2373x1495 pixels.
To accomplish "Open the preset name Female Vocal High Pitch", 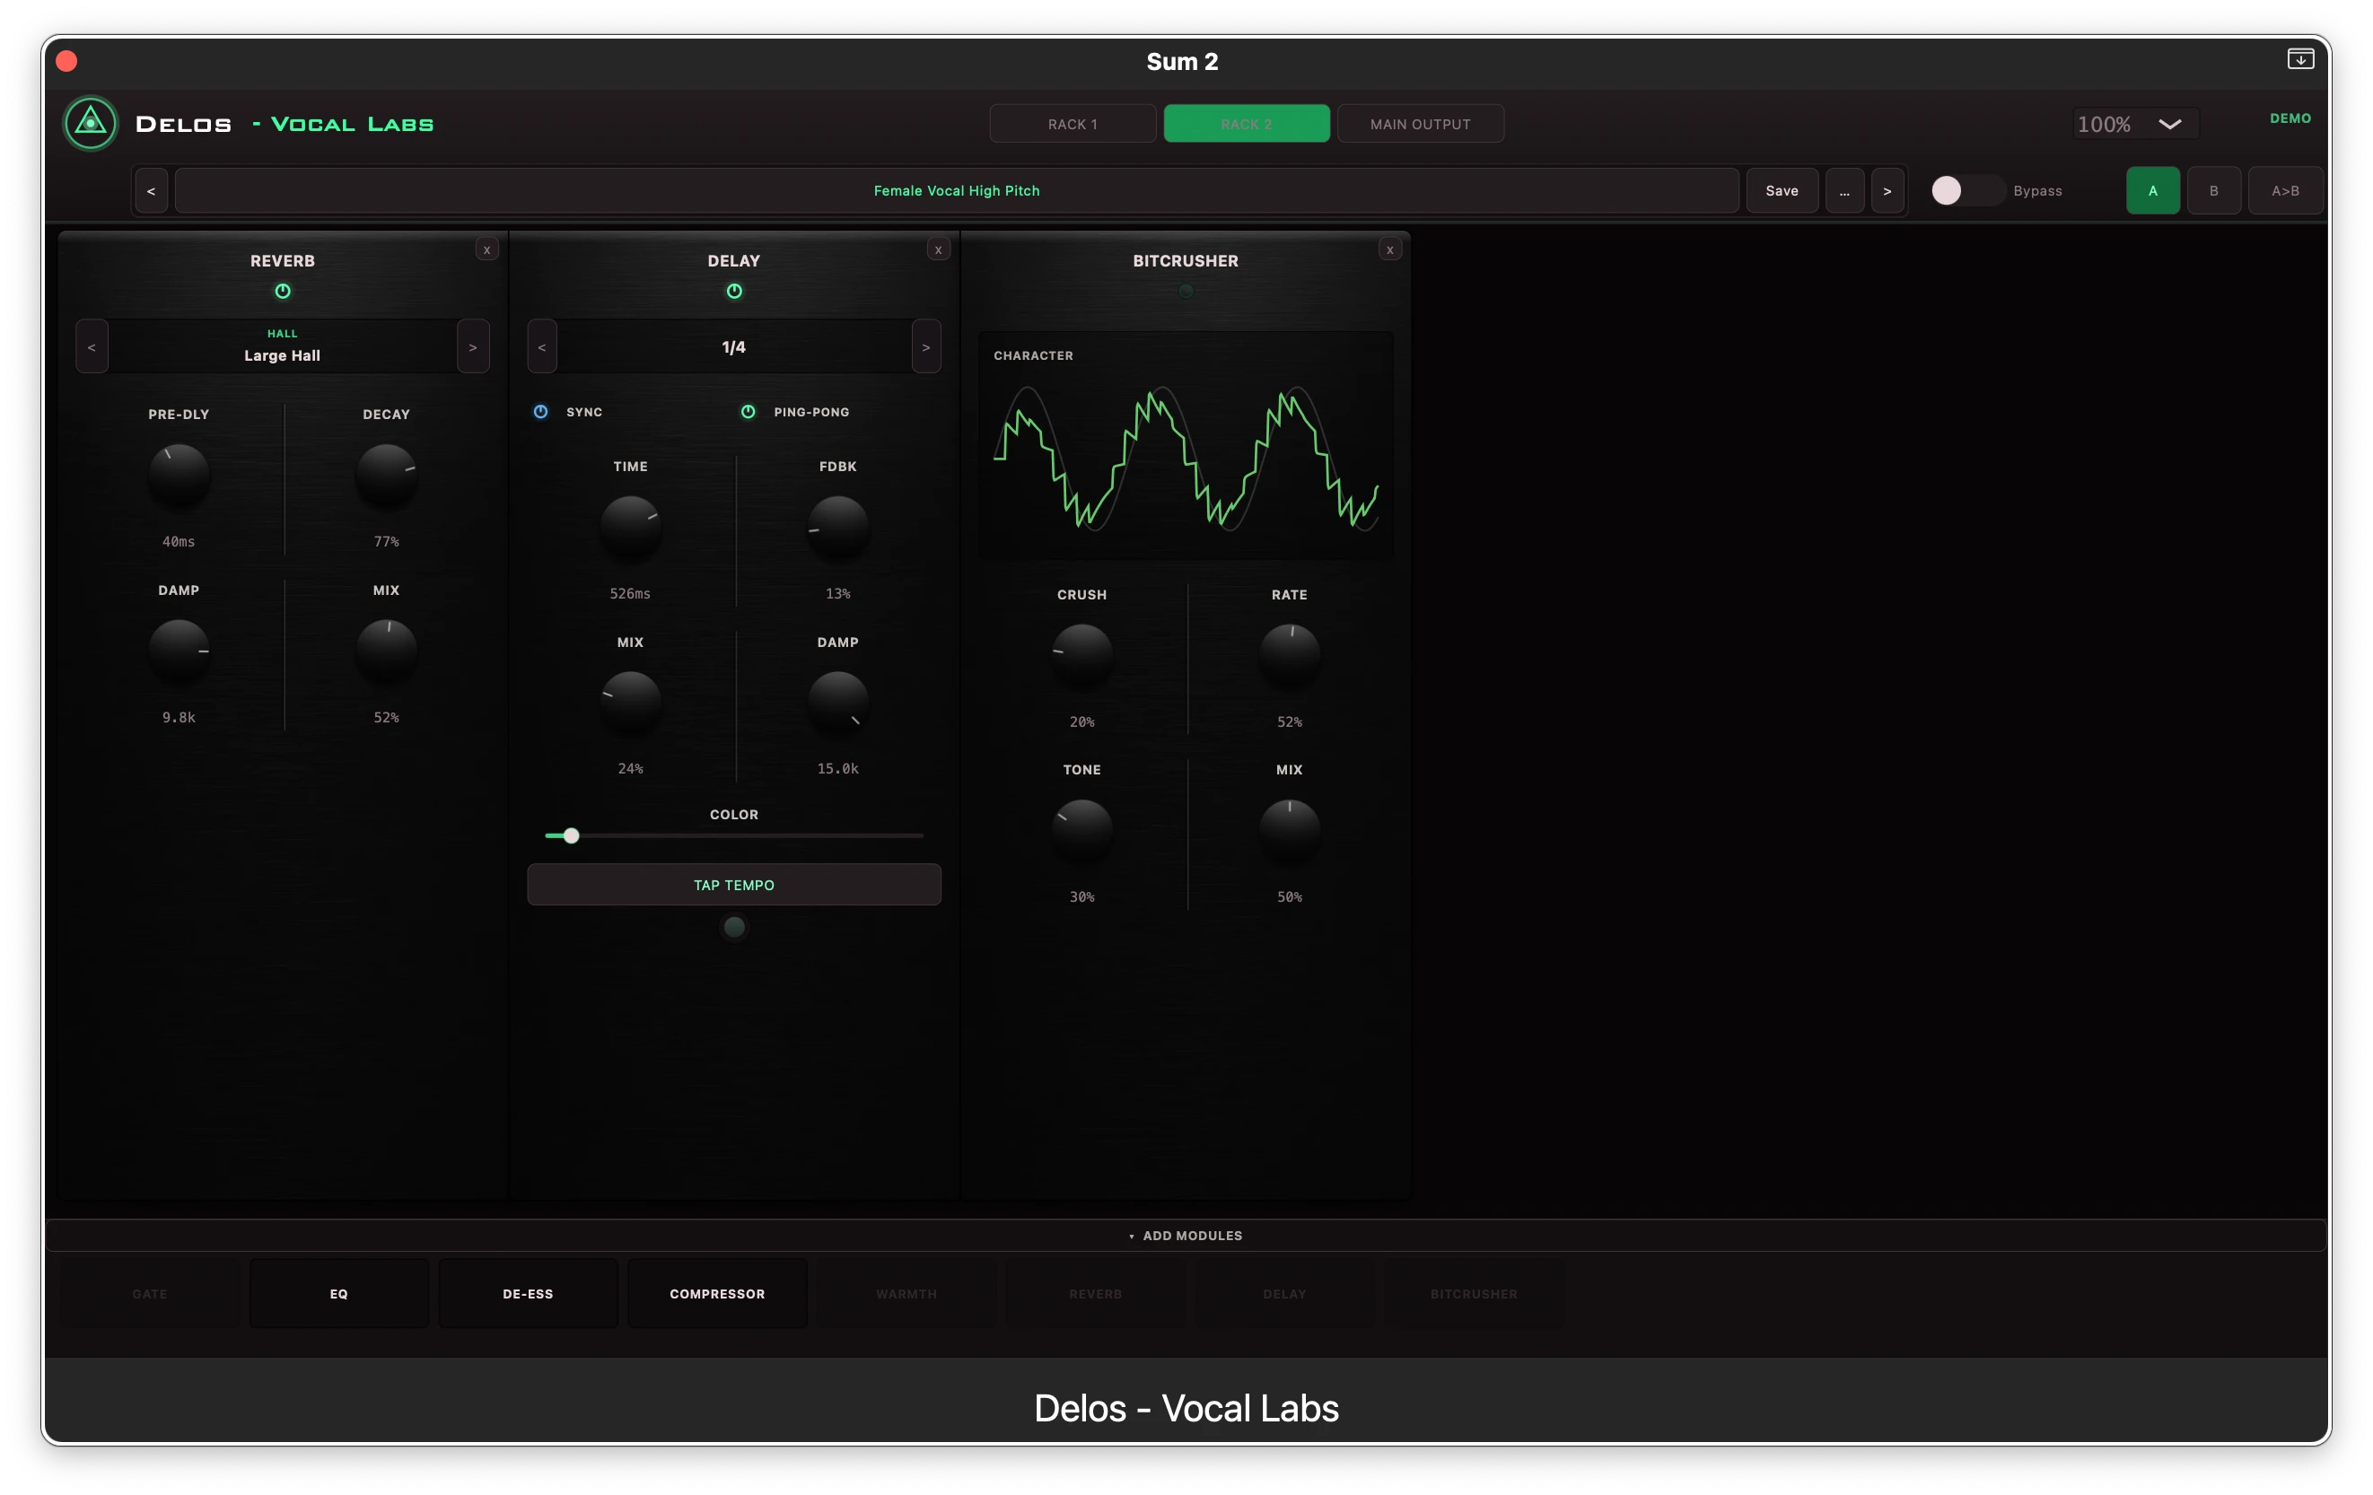I will coord(956,190).
